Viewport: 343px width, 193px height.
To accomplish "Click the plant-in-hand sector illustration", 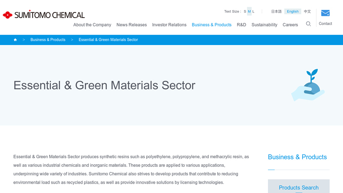I will (x=308, y=85).
